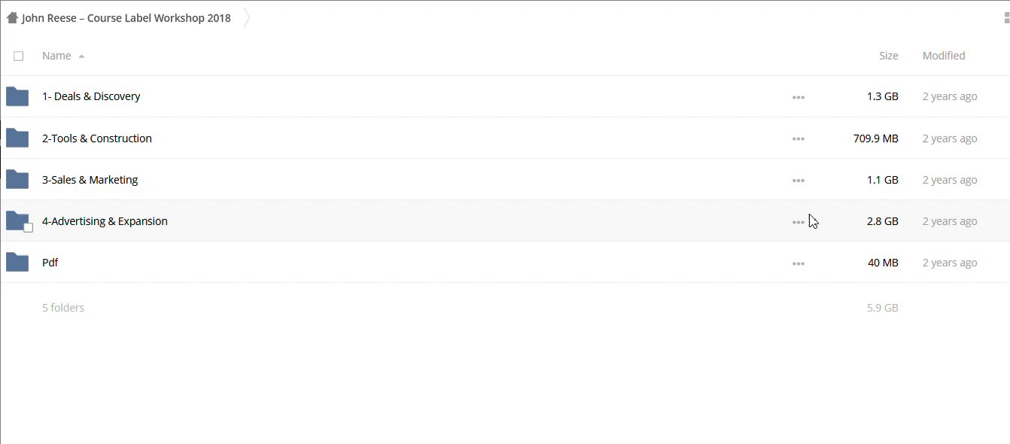
Task: Toggle the select all checkbox
Action: 19,56
